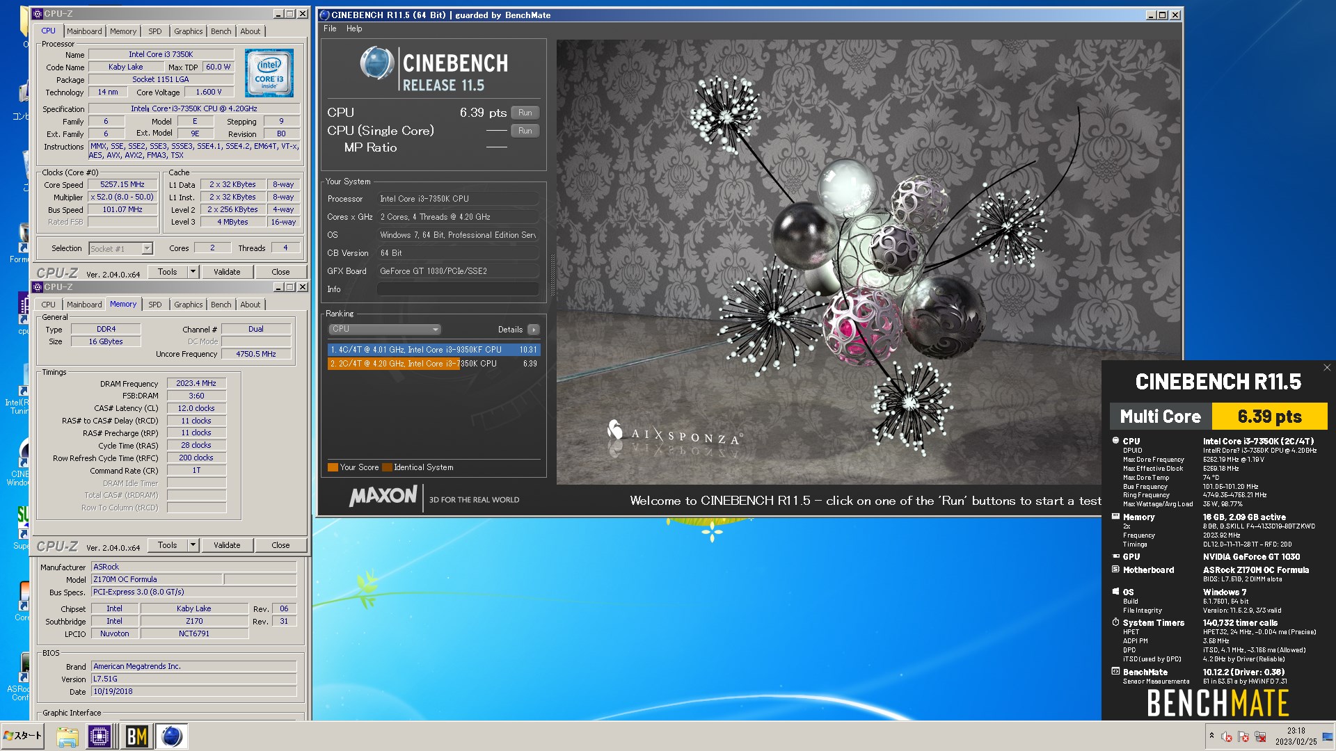Open About tab in top CPU-Z window
Image resolution: width=1336 pixels, height=751 pixels.
point(250,31)
